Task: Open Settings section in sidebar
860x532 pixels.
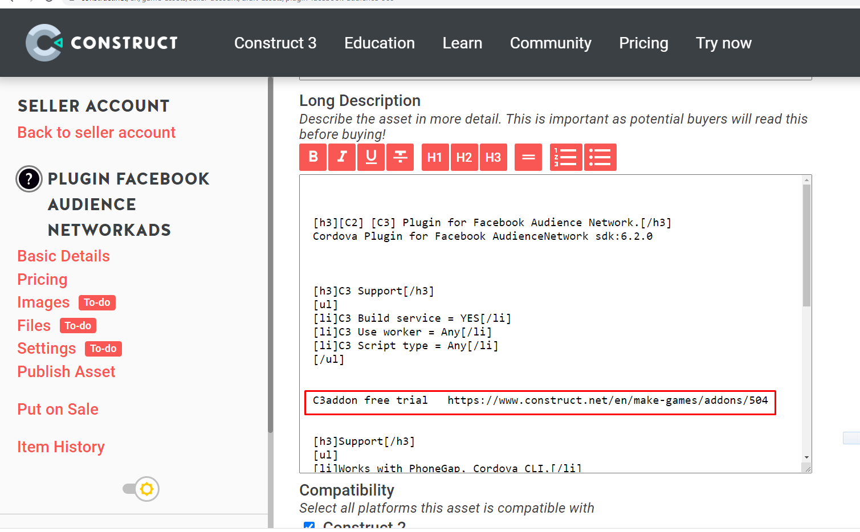Action: tap(47, 349)
